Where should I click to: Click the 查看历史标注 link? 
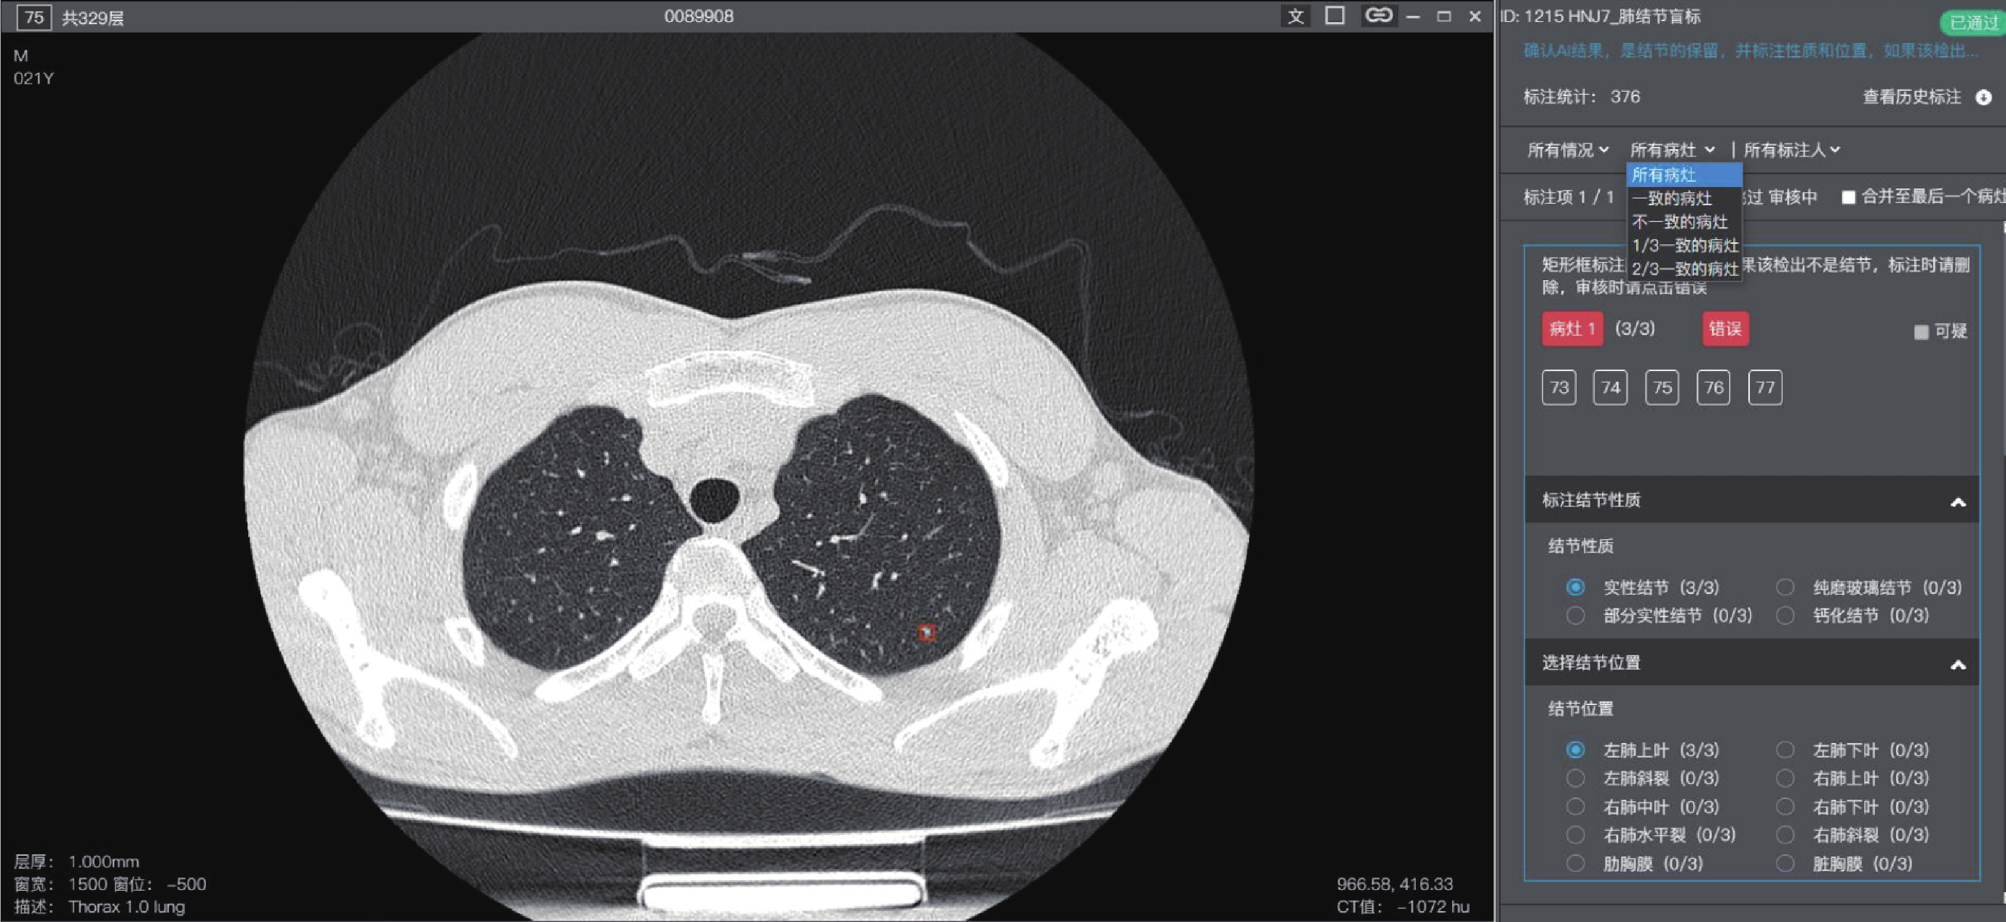coord(1912,98)
